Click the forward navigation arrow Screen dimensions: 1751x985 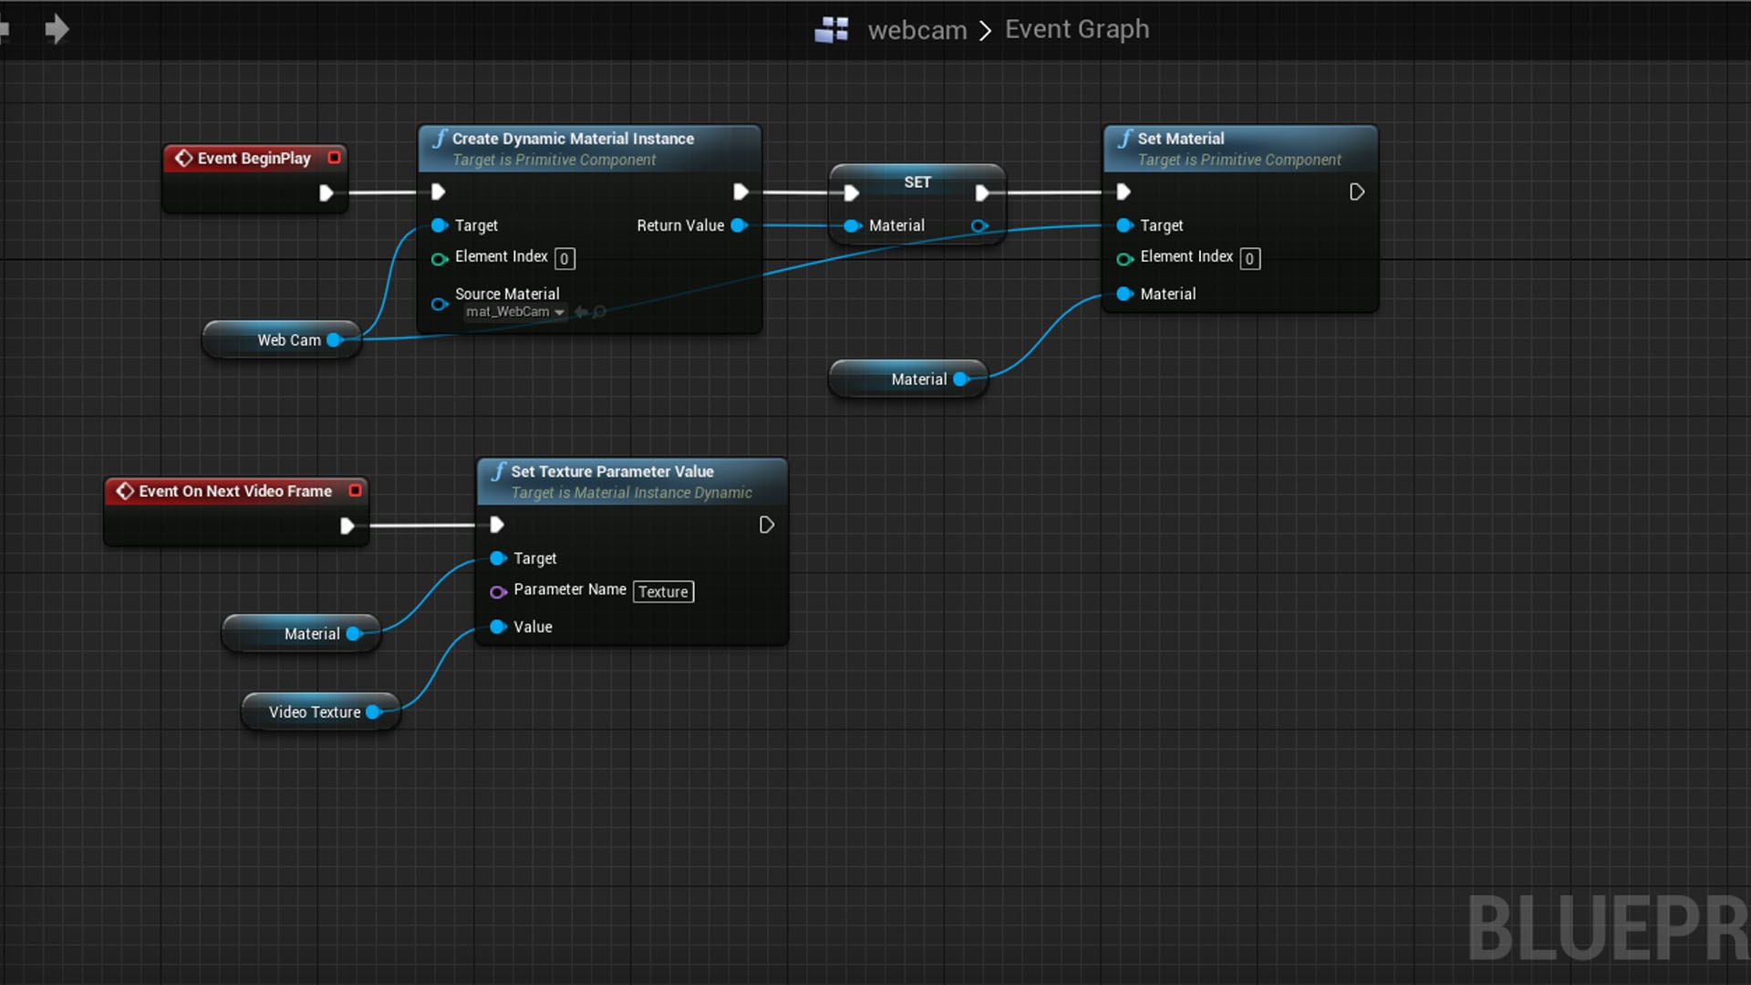[x=57, y=29]
